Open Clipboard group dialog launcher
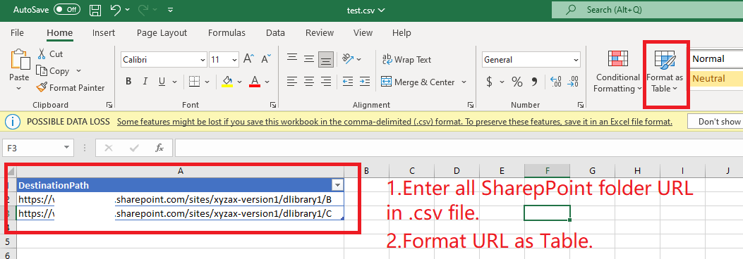 click(x=109, y=105)
